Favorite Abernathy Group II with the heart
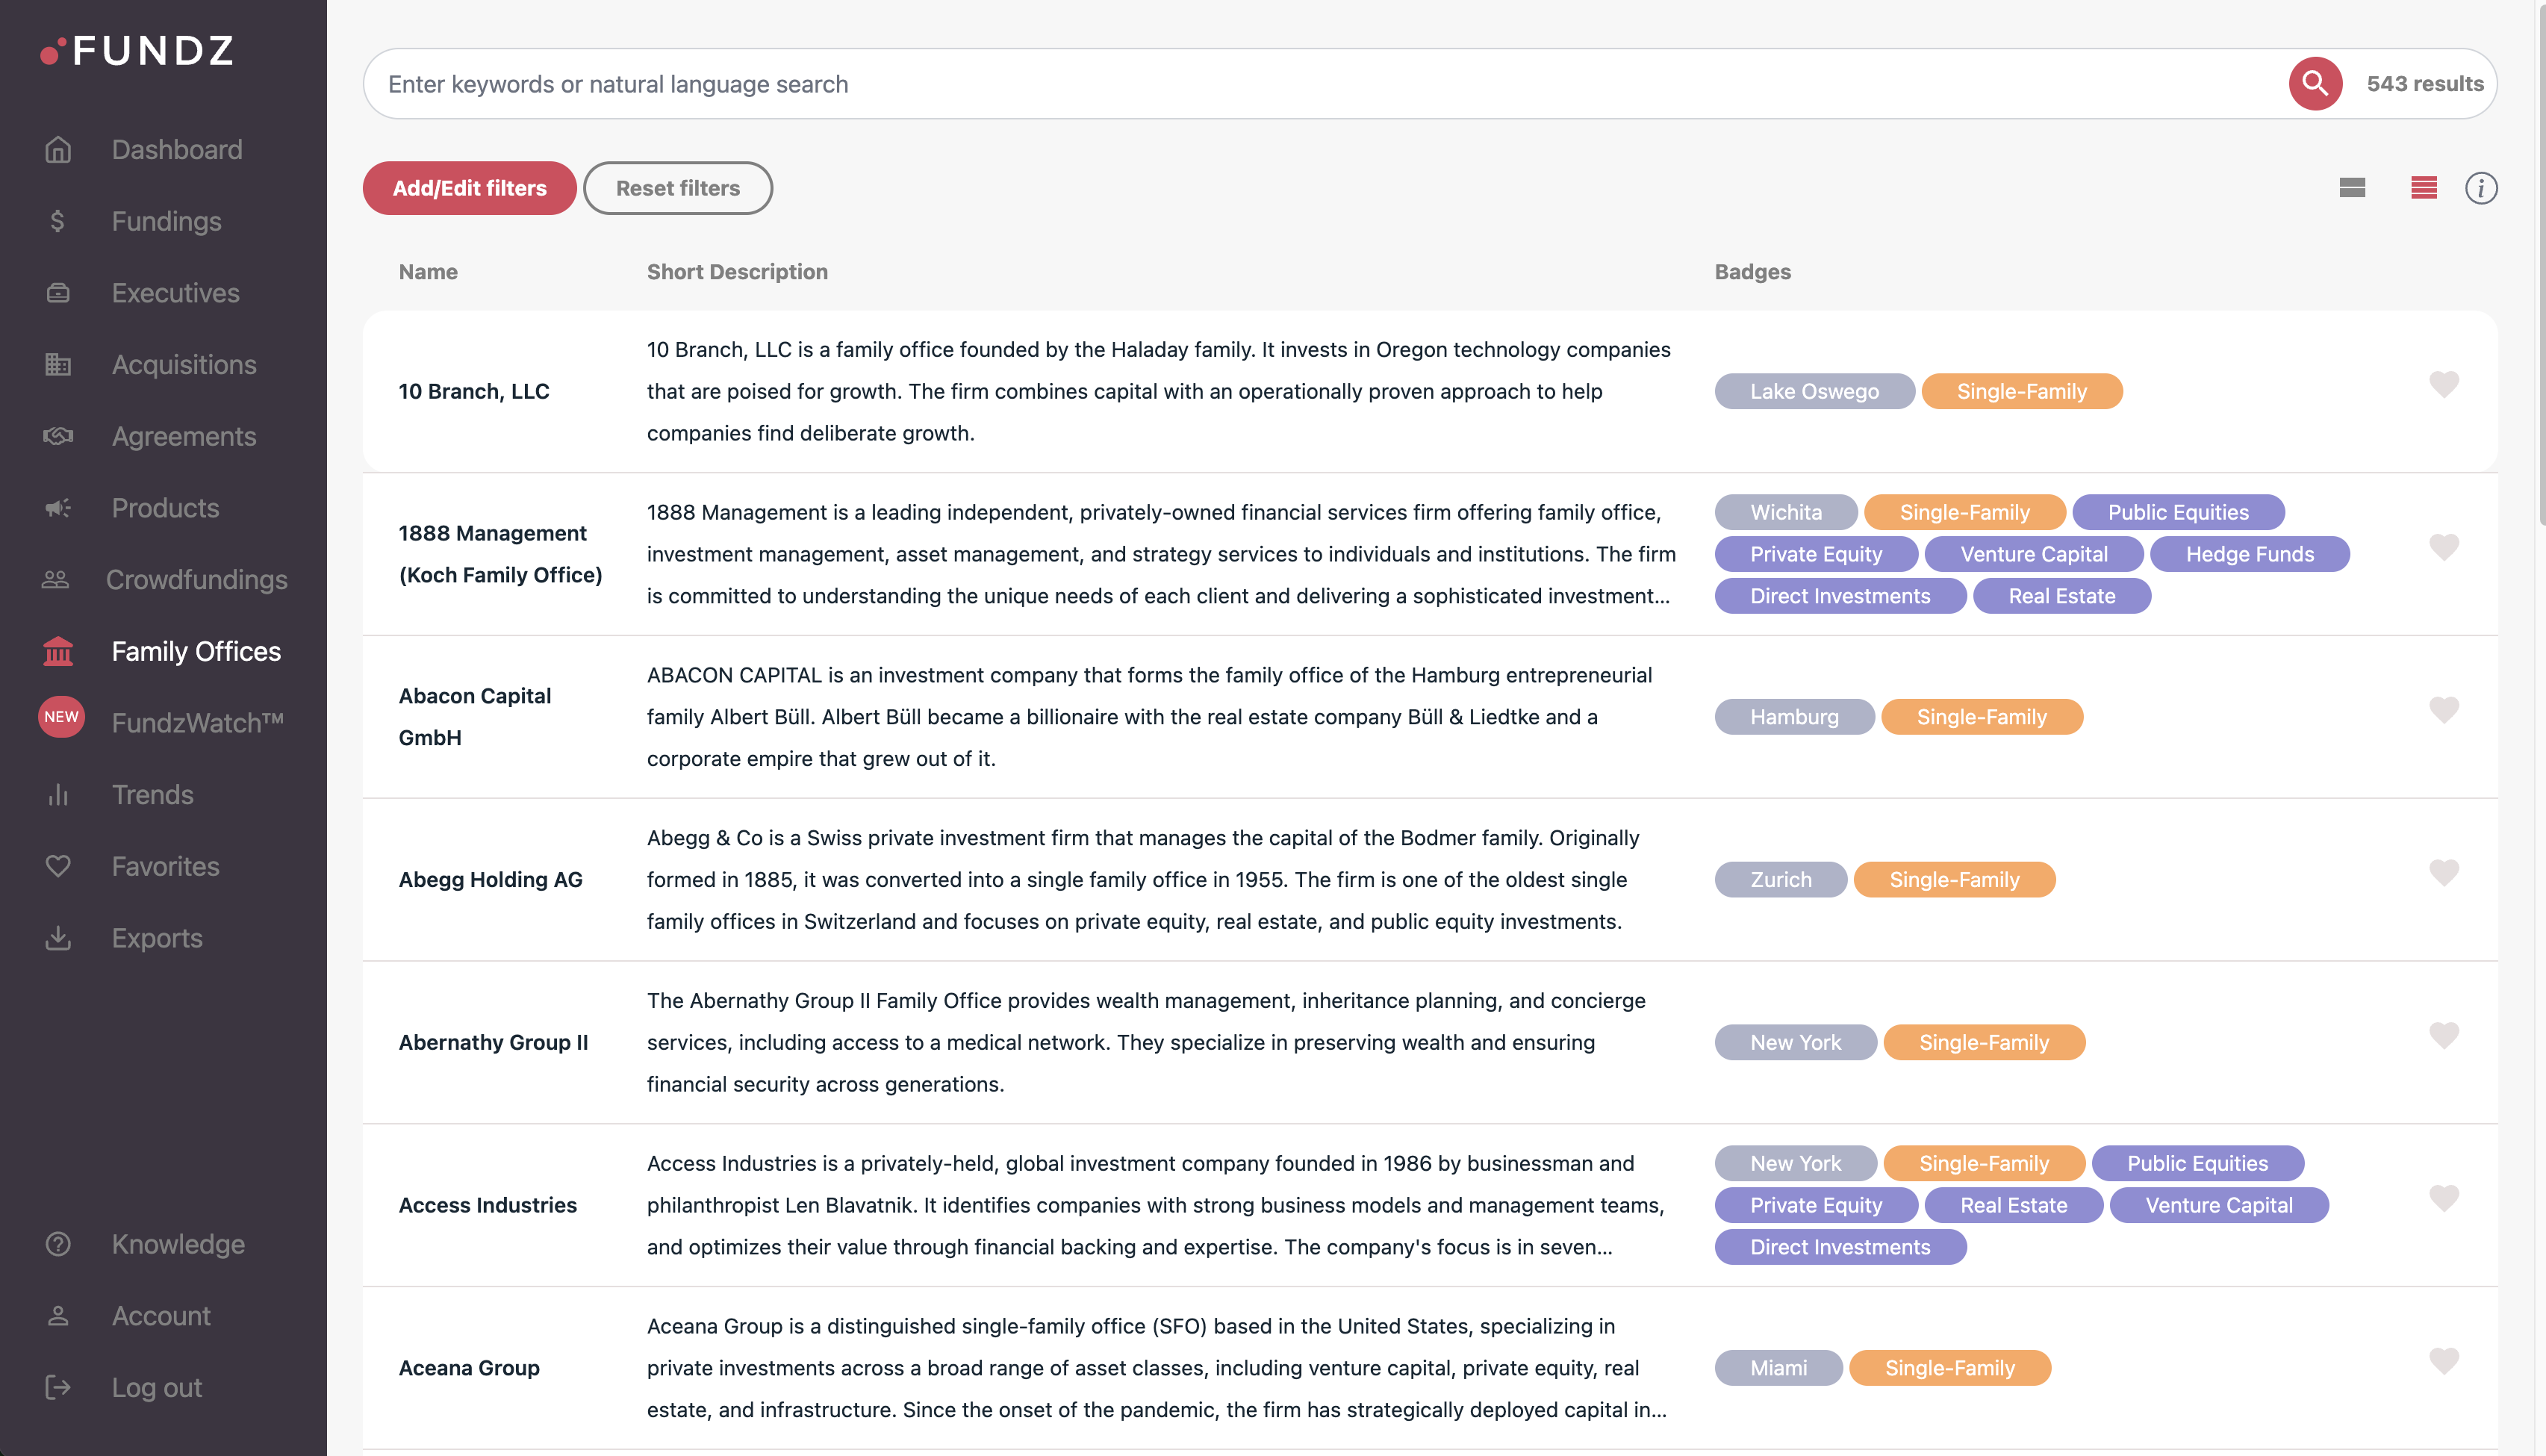 tap(2444, 1035)
